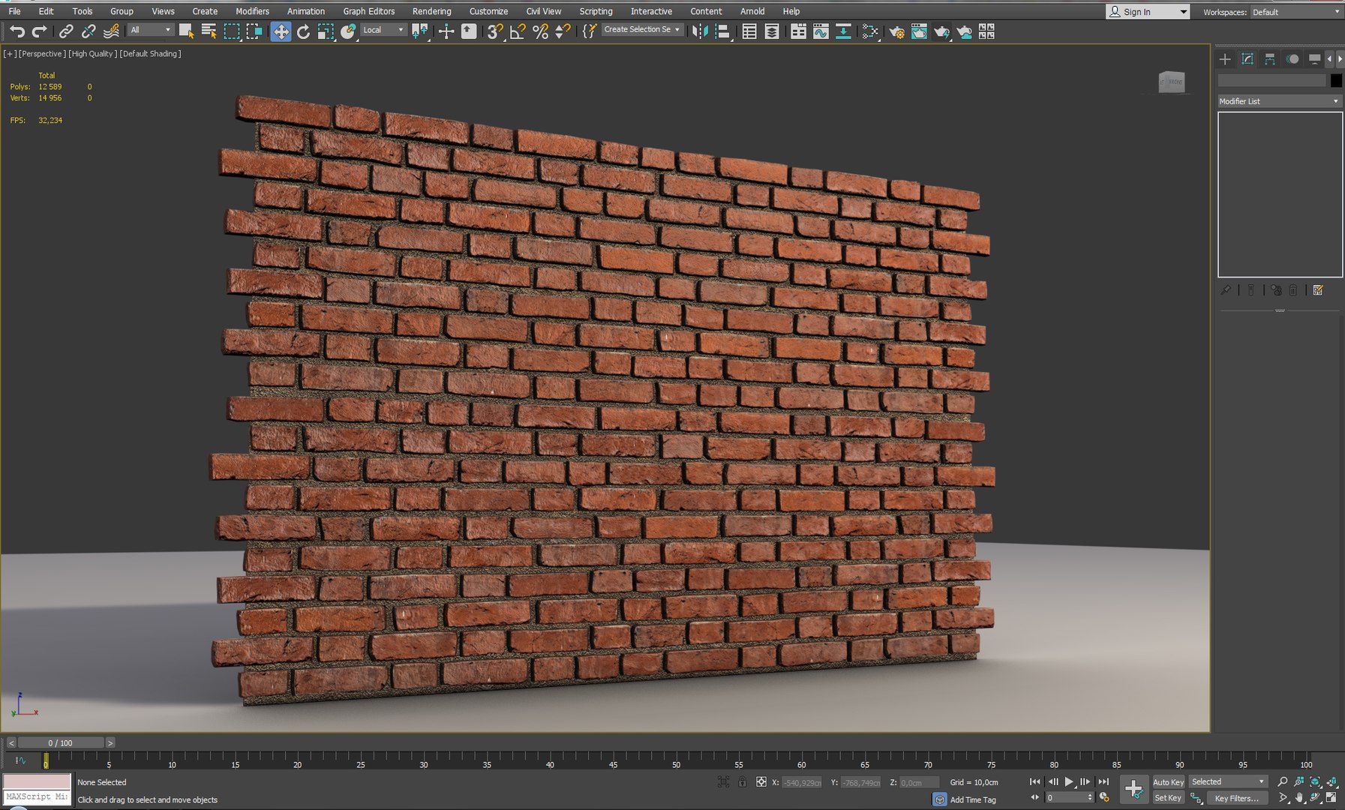Open the Default Shading viewport menu
The image size is (1345, 810).
click(x=151, y=53)
